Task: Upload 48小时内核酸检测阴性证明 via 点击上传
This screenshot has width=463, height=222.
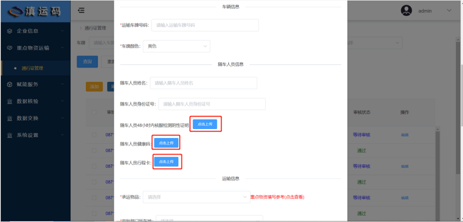Action: (205, 124)
